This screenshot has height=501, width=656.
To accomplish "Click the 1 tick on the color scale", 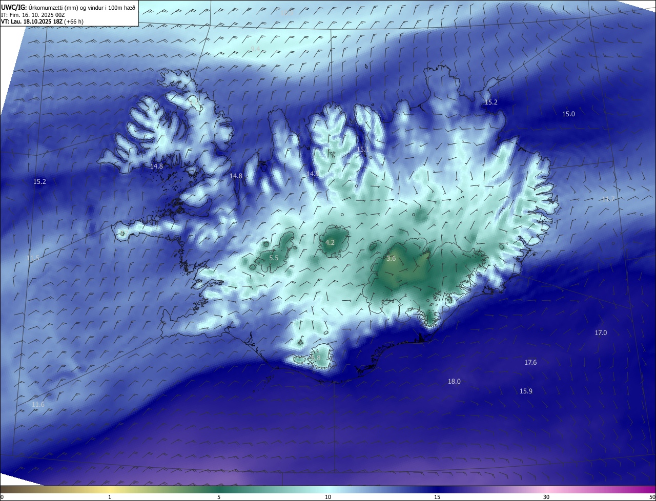I will pos(110,497).
